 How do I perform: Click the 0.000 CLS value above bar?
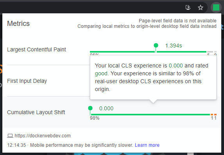coord(106,108)
